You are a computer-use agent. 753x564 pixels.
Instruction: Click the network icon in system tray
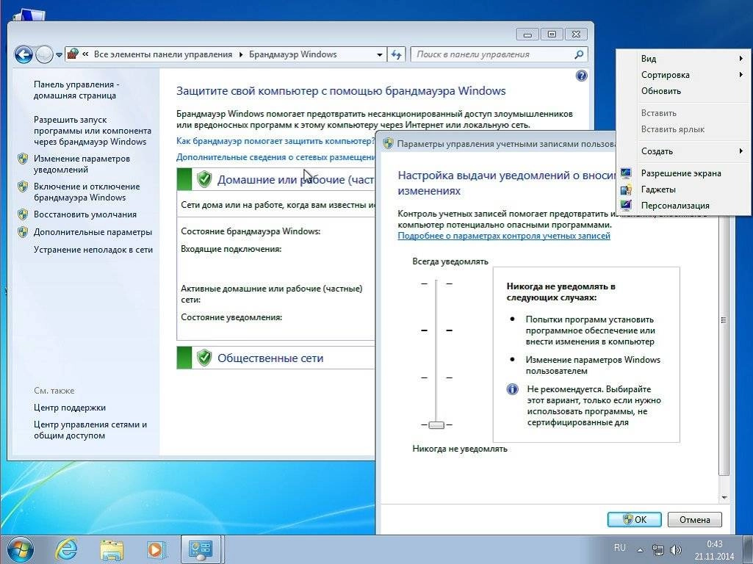coord(657,550)
